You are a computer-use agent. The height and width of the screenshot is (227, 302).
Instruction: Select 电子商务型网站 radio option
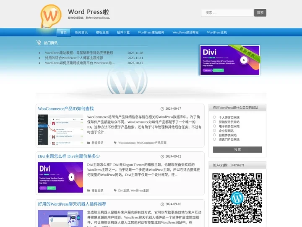point(214,126)
